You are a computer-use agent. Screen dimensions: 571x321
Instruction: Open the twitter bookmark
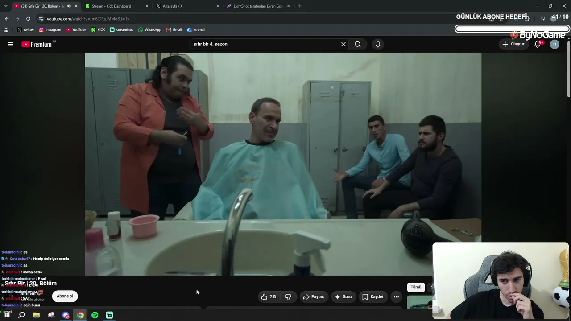[25, 30]
